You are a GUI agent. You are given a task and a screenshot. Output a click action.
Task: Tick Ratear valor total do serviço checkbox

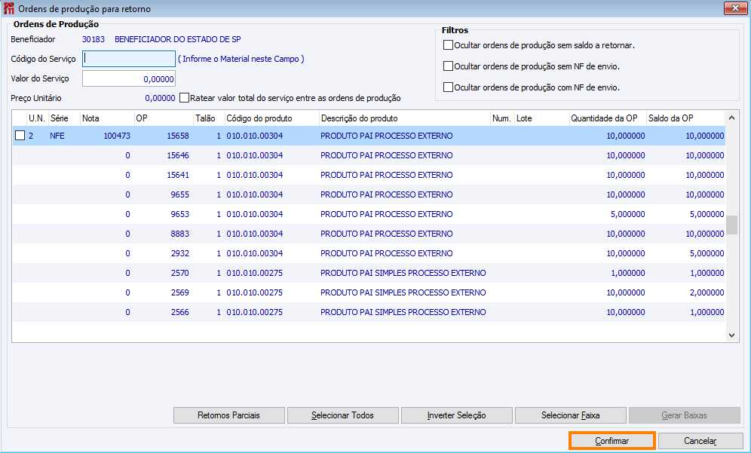[185, 98]
